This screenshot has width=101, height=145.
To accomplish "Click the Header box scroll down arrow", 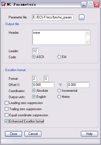I will pyautogui.click(x=87, y=42).
